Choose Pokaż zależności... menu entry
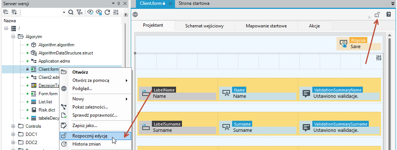 95,107
